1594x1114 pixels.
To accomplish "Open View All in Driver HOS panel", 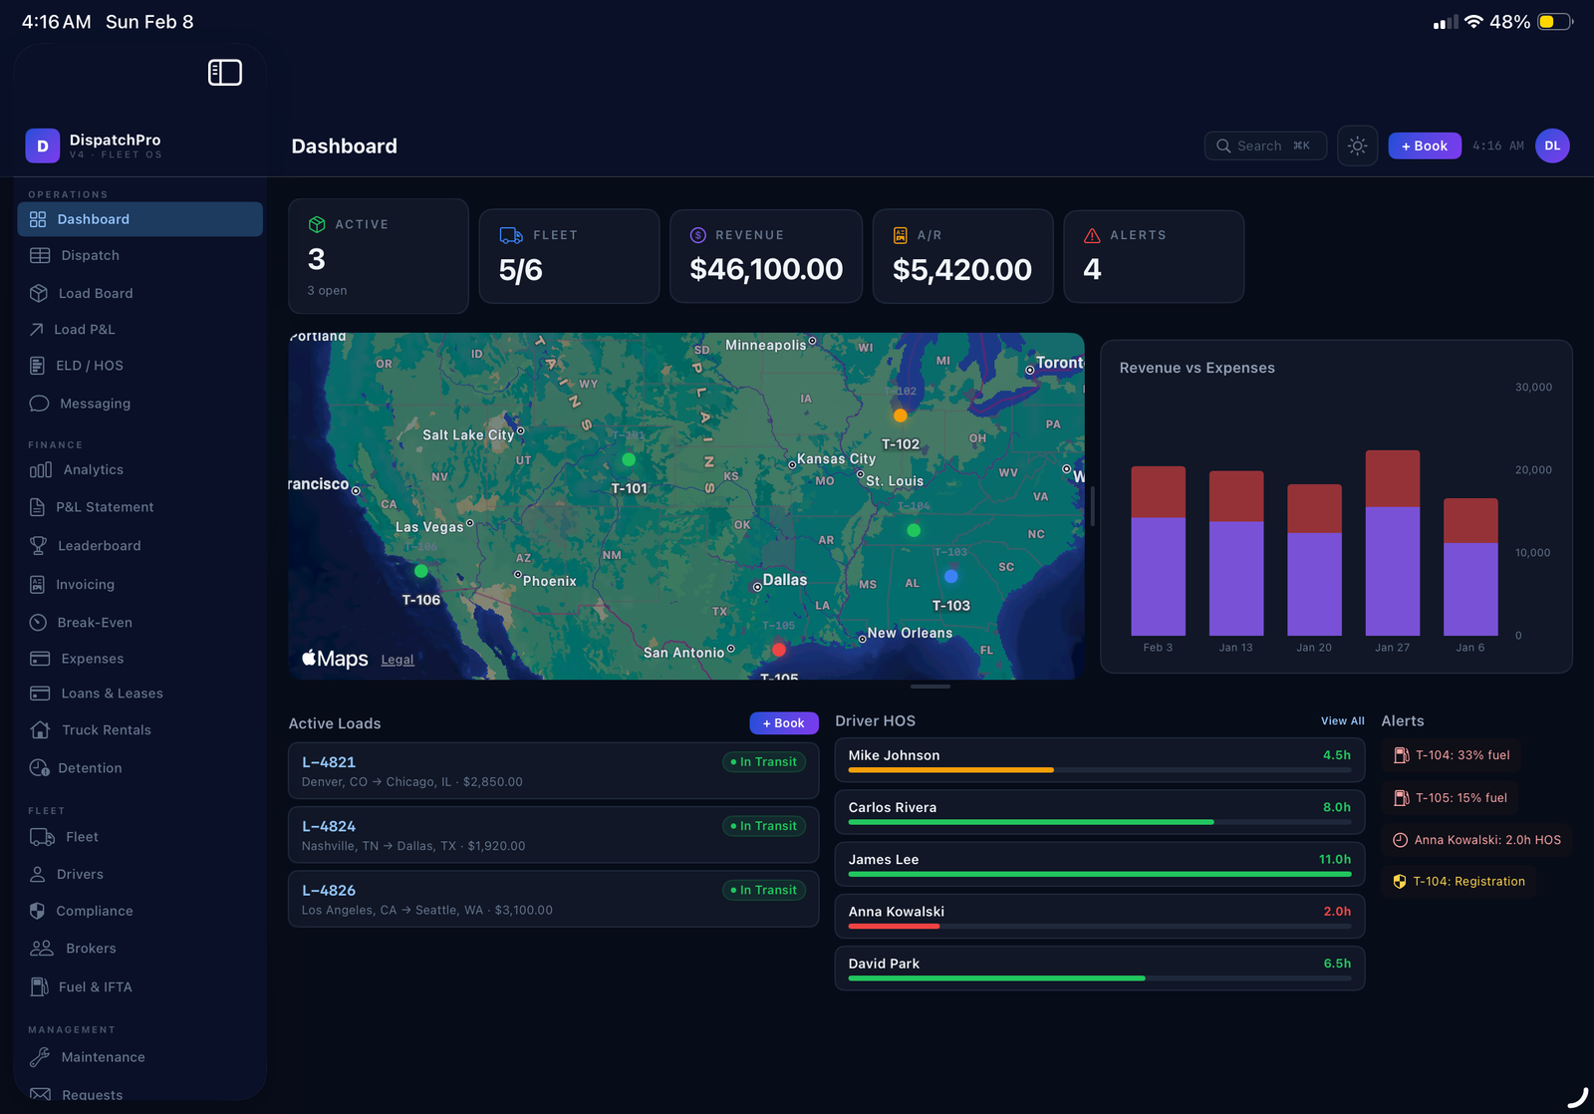I will (x=1342, y=720).
